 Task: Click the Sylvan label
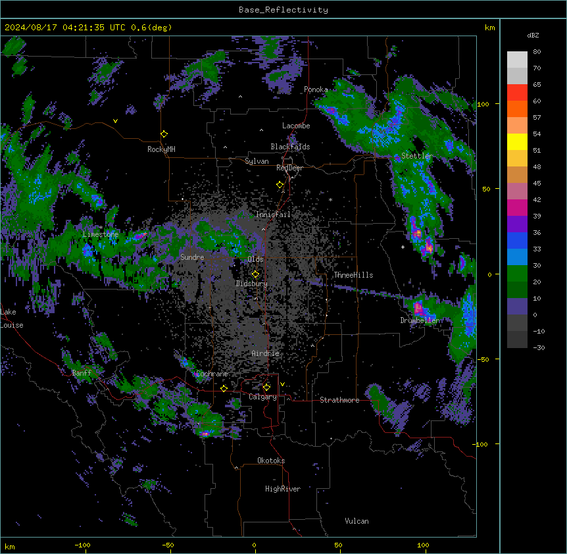coord(257,162)
